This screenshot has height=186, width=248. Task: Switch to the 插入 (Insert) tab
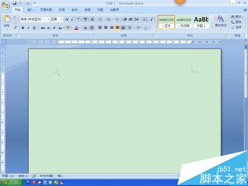tap(30, 10)
